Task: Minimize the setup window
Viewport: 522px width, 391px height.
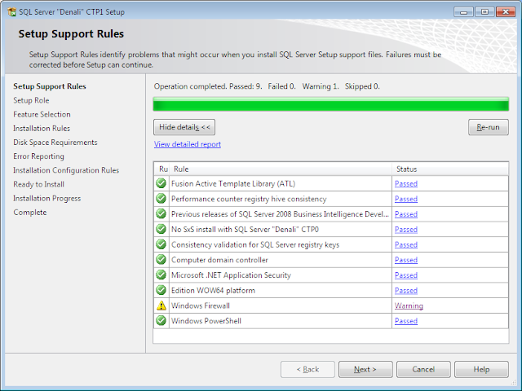Action: 464,11
